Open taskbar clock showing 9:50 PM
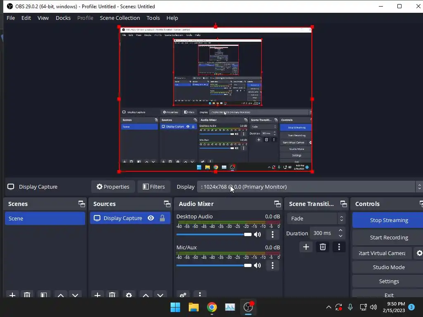423x317 pixels. (394, 307)
